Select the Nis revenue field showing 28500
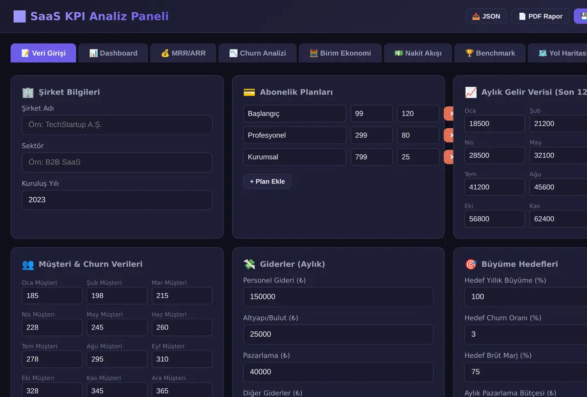The image size is (587, 397). 495,156
